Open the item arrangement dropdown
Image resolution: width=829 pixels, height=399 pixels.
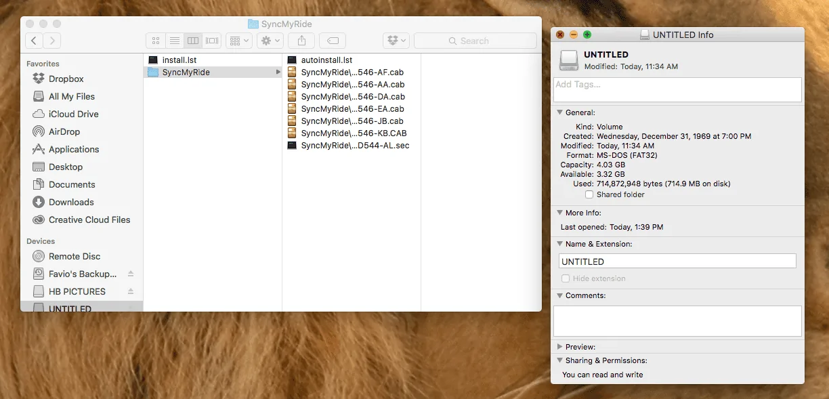238,41
